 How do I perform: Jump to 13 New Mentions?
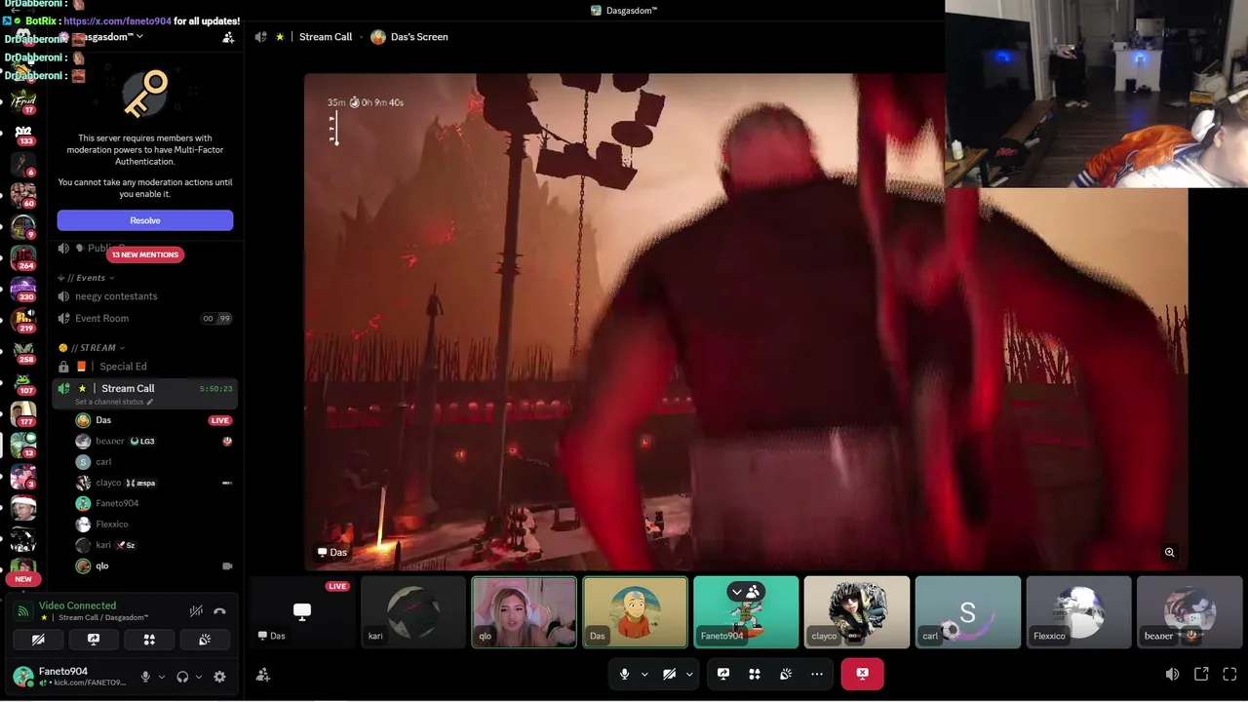(145, 254)
